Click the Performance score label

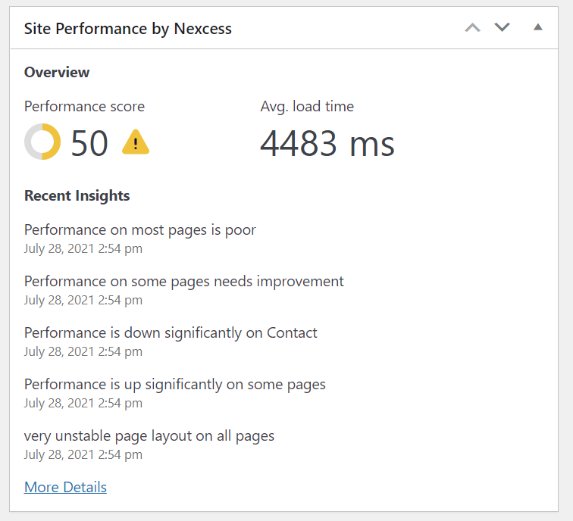tap(84, 107)
